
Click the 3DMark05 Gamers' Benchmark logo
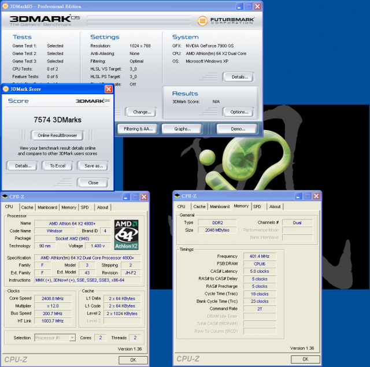pyautogui.click(x=45, y=20)
